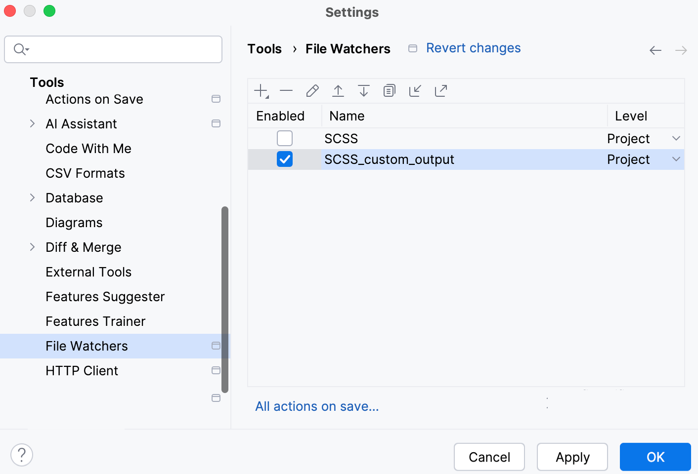Open help via the question mark icon
Screen dimensions: 698x474
coord(22,454)
